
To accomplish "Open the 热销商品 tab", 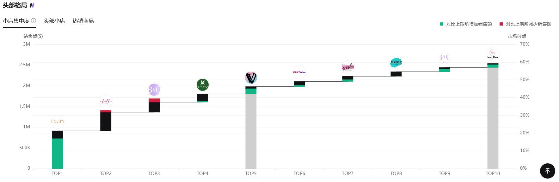I will (x=83, y=21).
